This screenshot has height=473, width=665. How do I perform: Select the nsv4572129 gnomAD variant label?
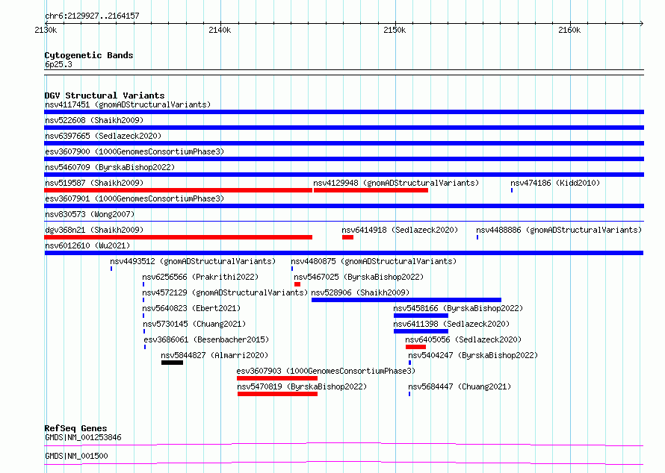point(225,292)
